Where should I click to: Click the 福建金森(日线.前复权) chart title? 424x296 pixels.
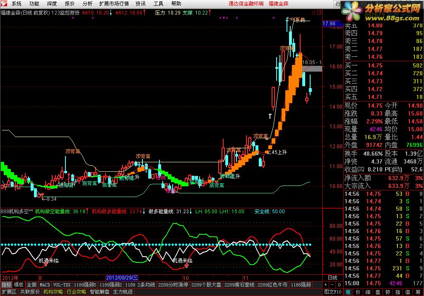pyautogui.click(x=25, y=12)
